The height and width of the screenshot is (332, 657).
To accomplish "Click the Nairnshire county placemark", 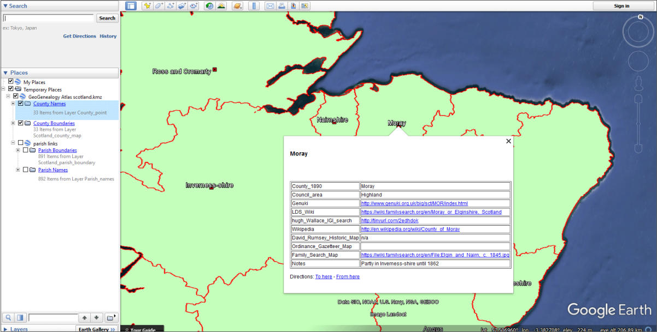I will click(x=333, y=122).
